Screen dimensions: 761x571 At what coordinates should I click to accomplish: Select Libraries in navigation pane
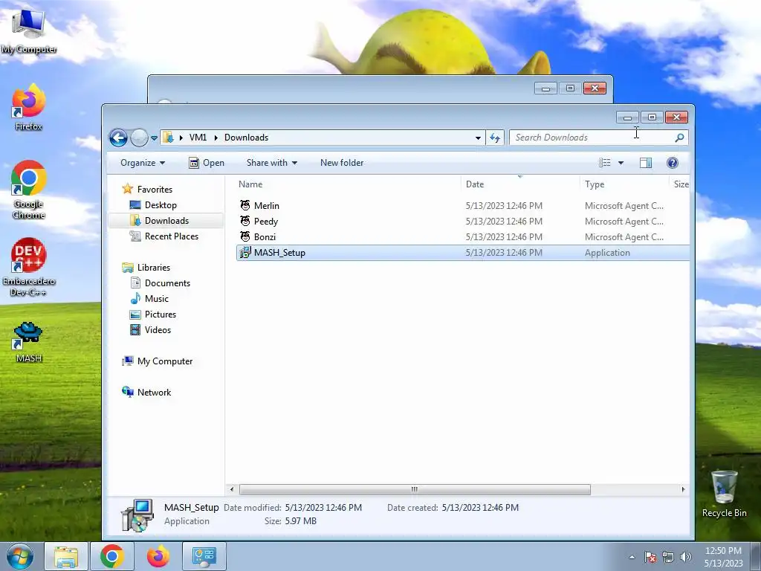click(153, 268)
